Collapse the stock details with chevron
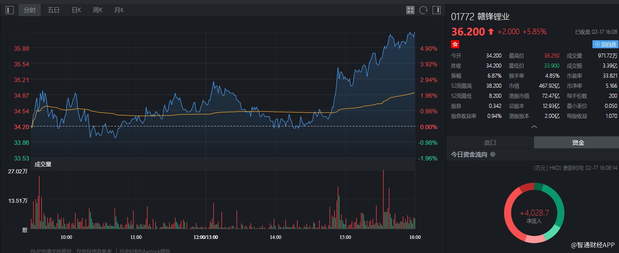 coord(534,127)
